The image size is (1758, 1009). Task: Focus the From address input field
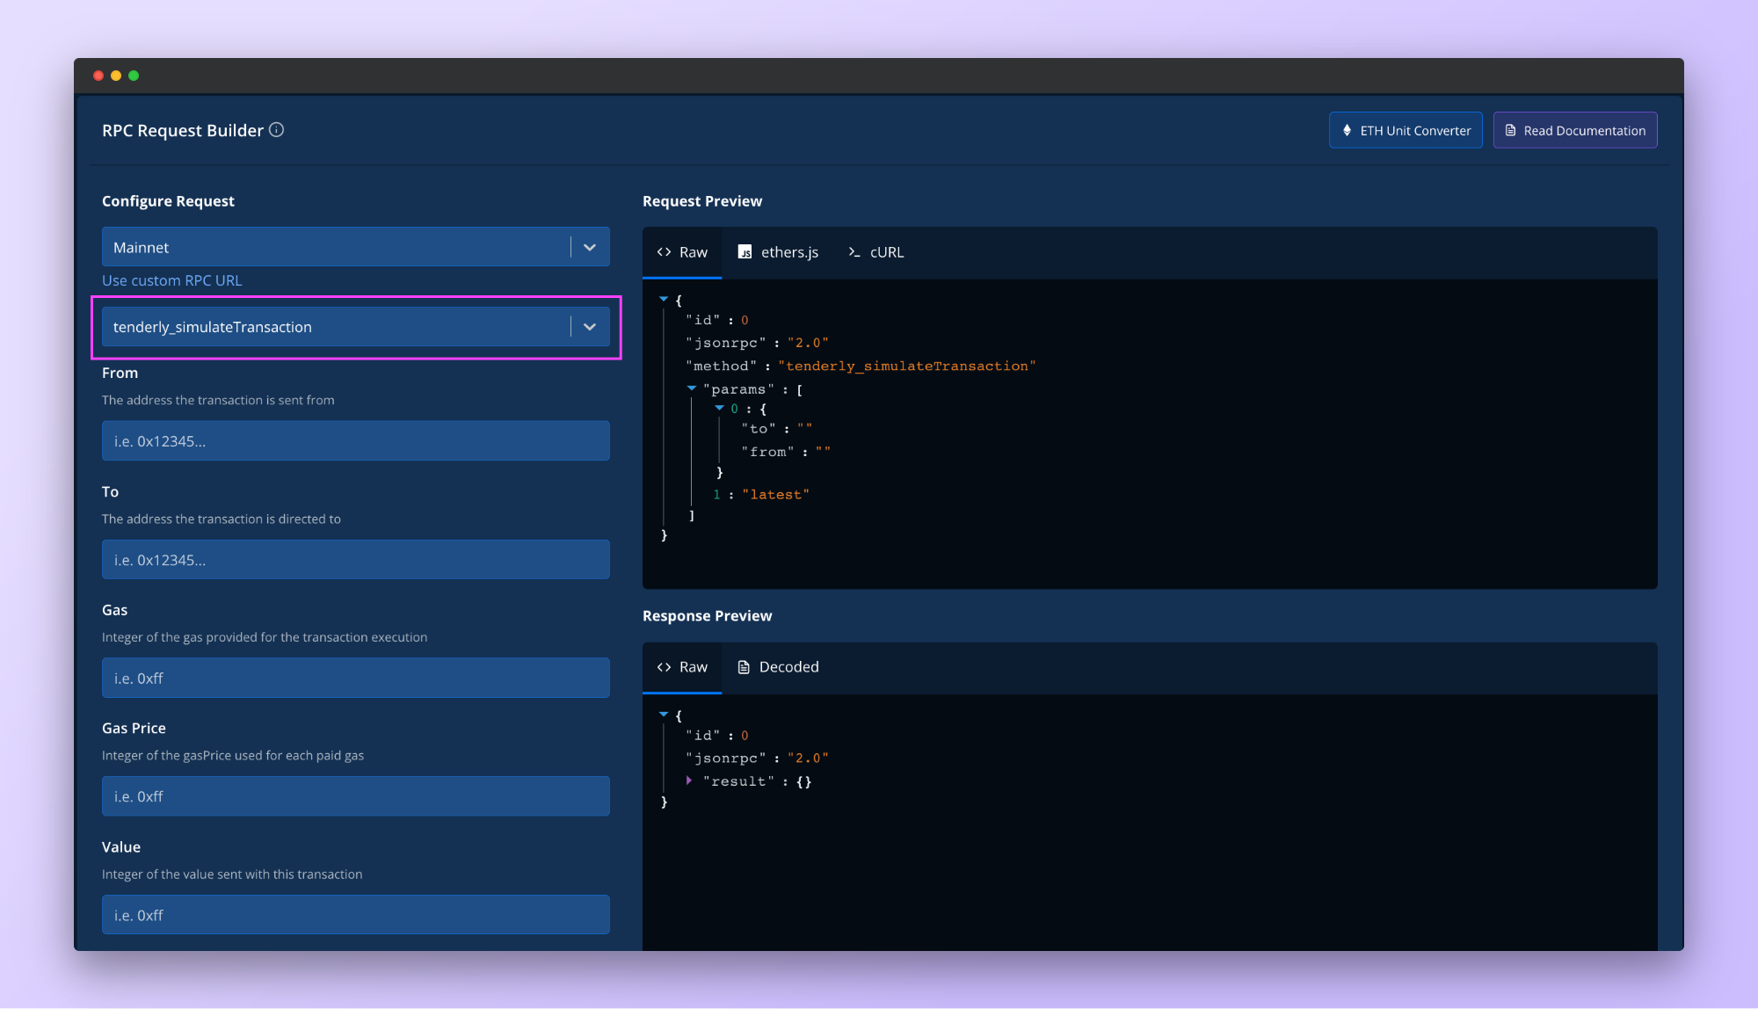tap(355, 441)
